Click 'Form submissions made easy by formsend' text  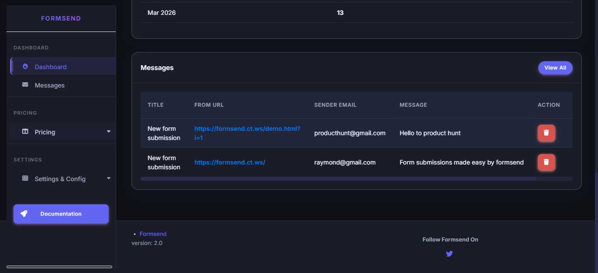(x=461, y=162)
